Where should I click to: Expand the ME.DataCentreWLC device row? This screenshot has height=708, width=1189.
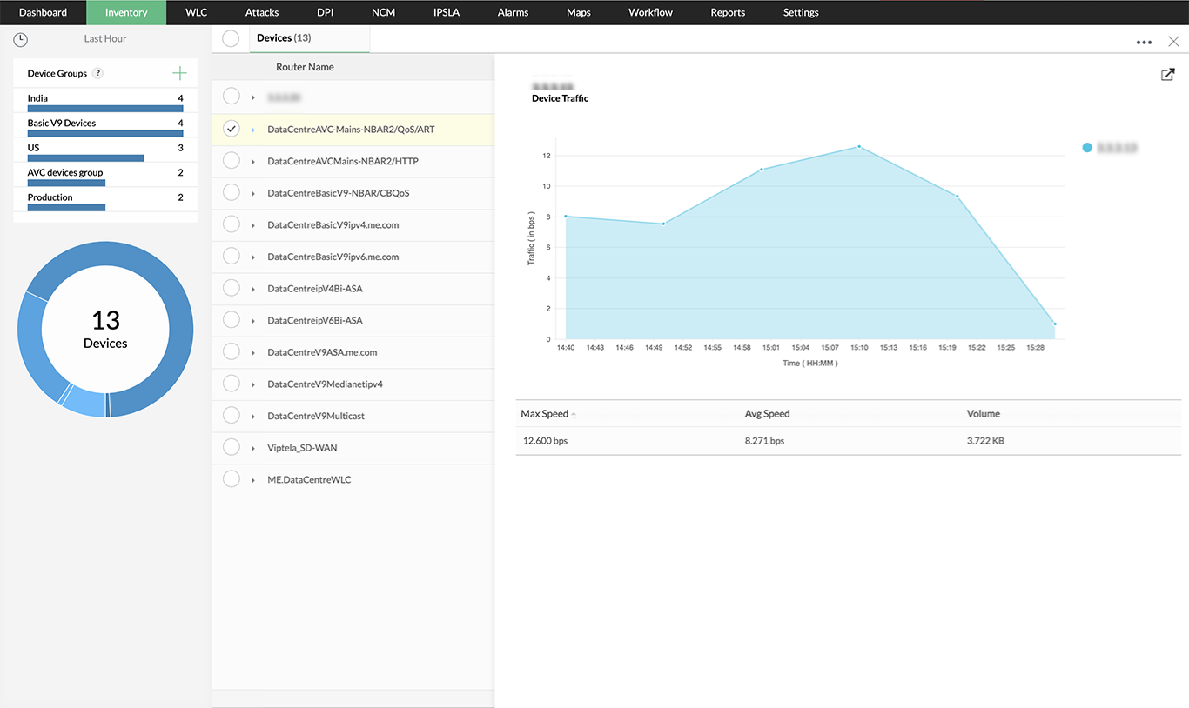[253, 479]
